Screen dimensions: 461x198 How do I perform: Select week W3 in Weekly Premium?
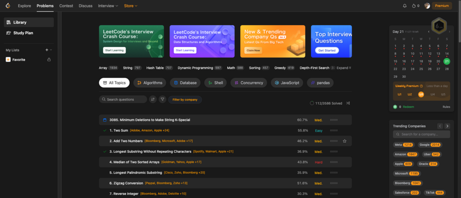pyautogui.click(x=421, y=94)
